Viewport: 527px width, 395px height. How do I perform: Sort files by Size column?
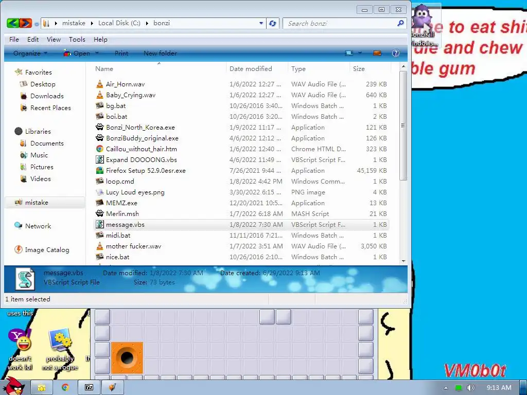tap(359, 68)
